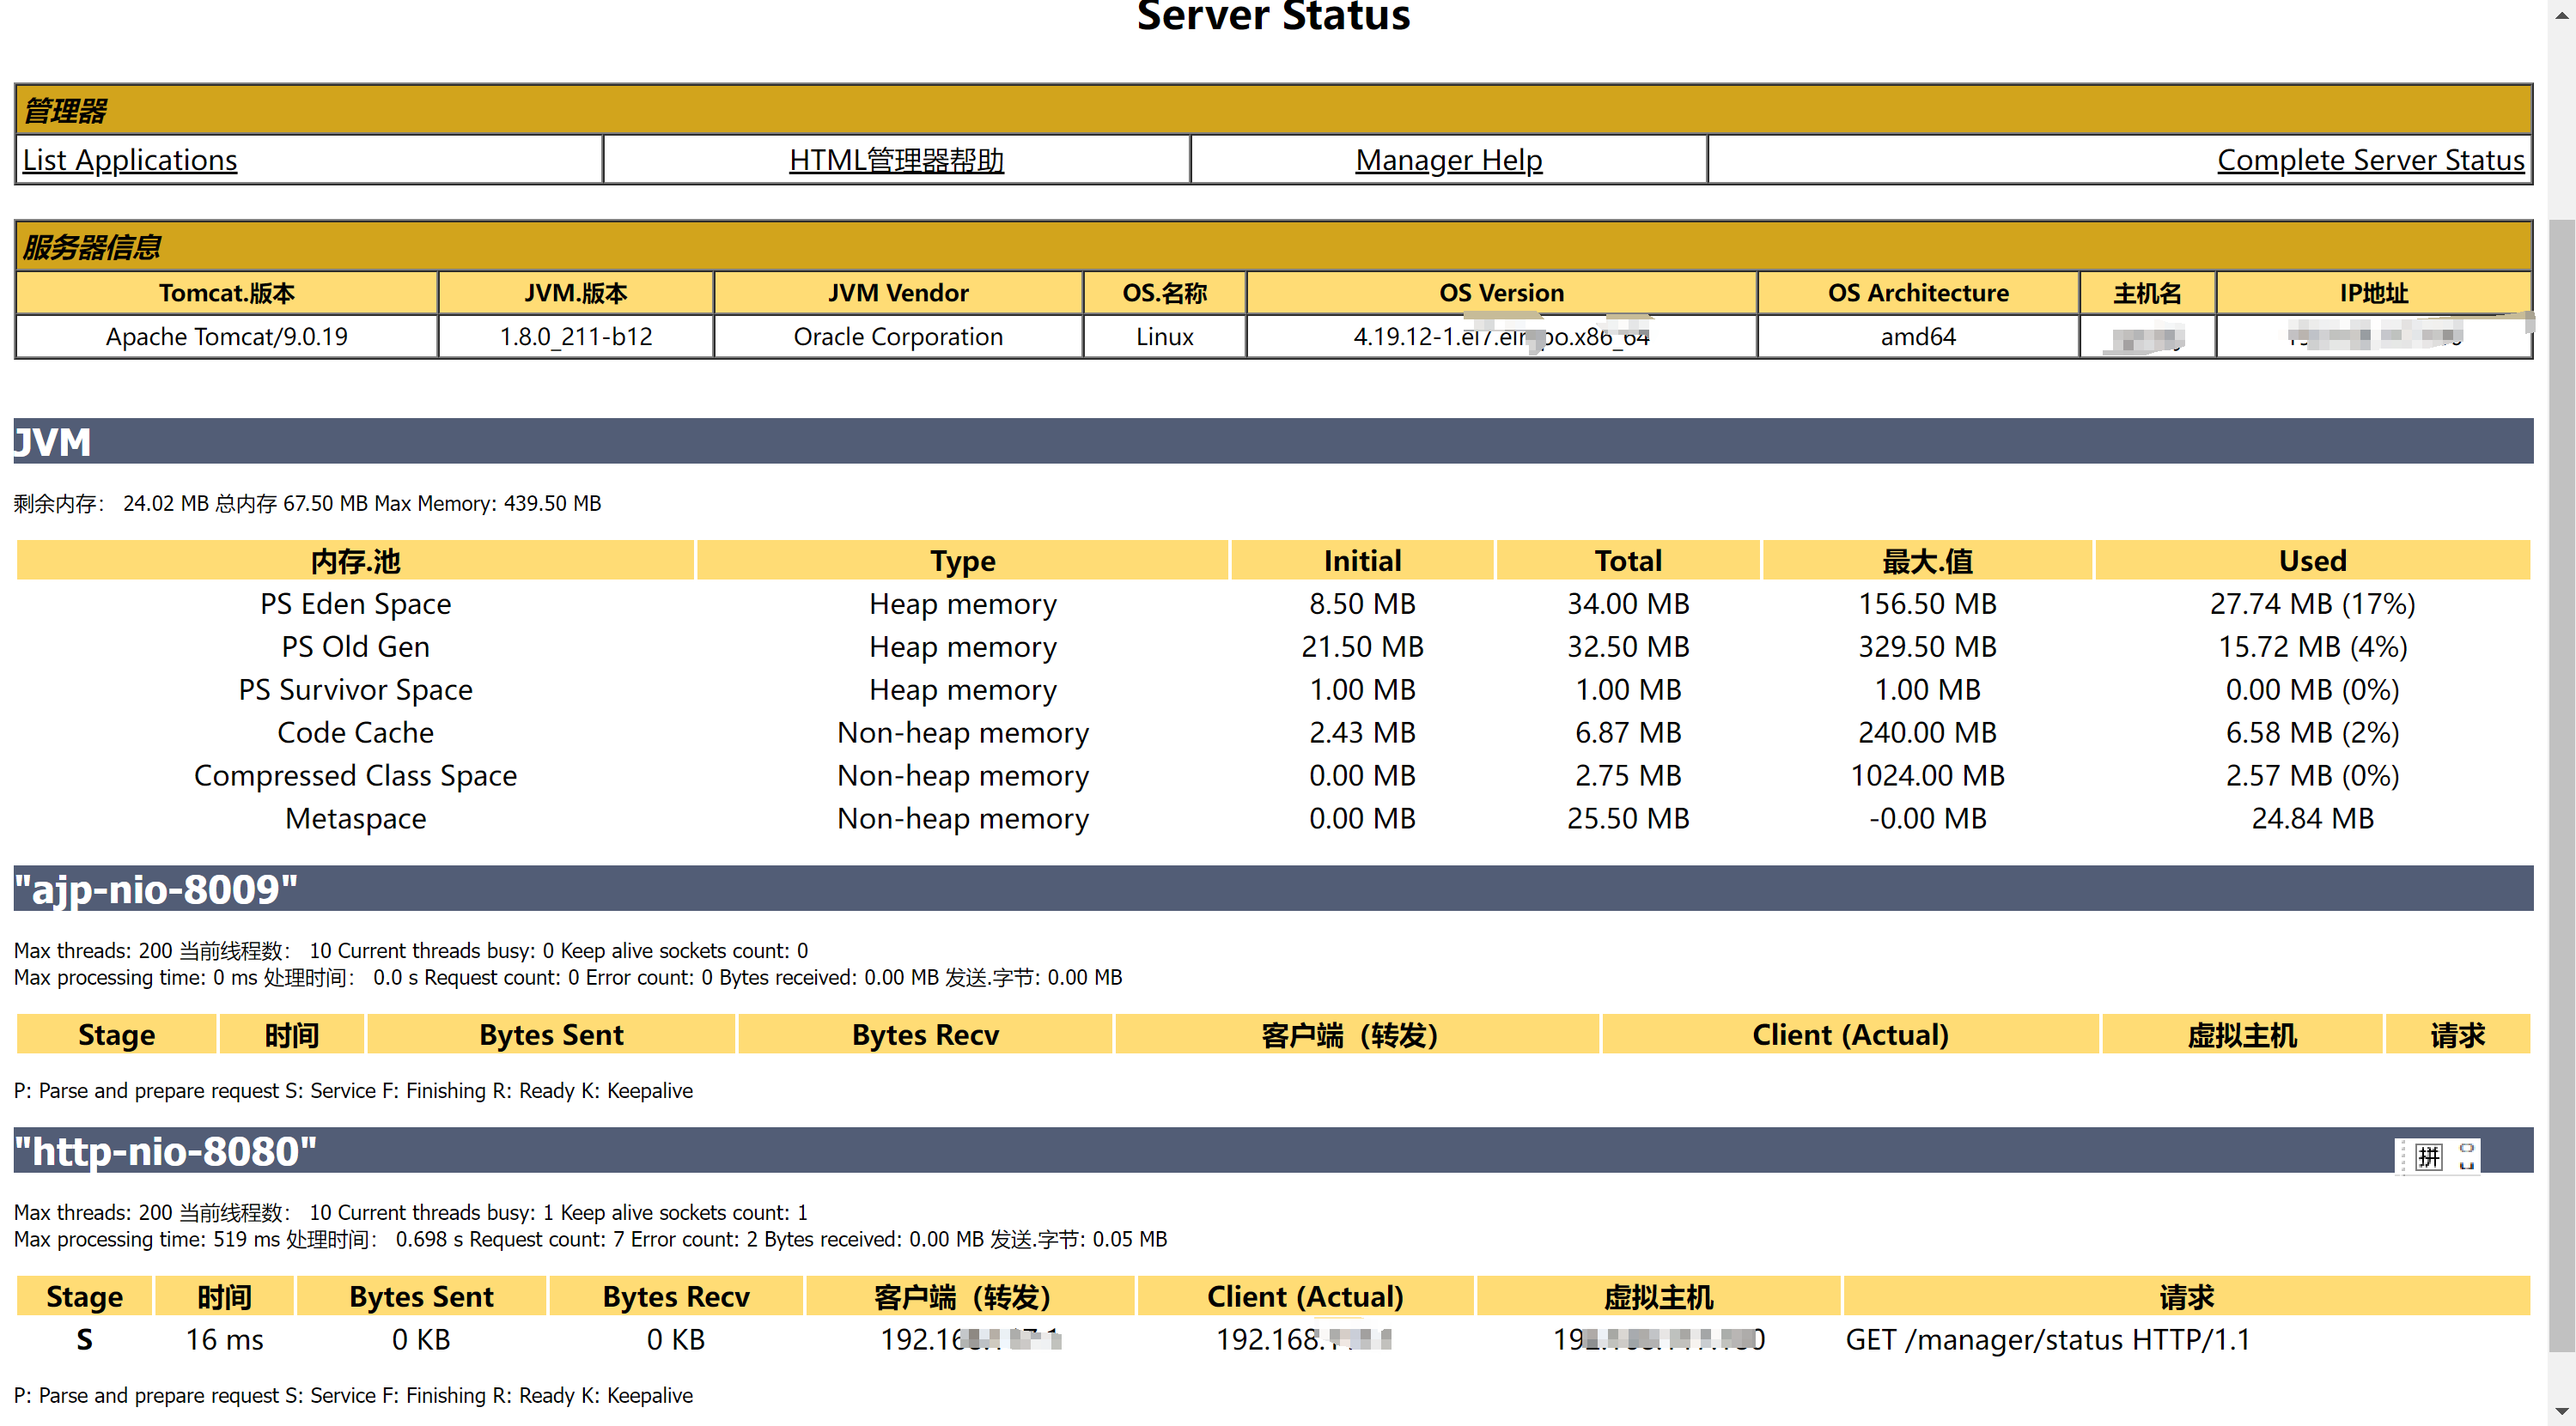Open the Manager Help link
Image resolution: width=2576 pixels, height=1426 pixels.
[x=1448, y=160]
